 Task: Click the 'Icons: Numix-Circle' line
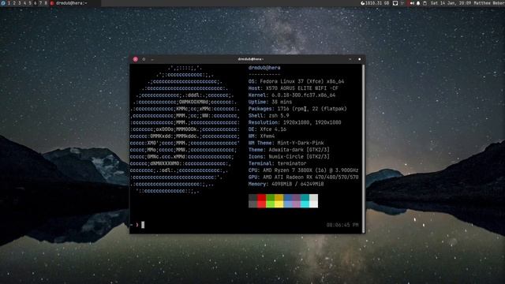pyautogui.click(x=289, y=156)
